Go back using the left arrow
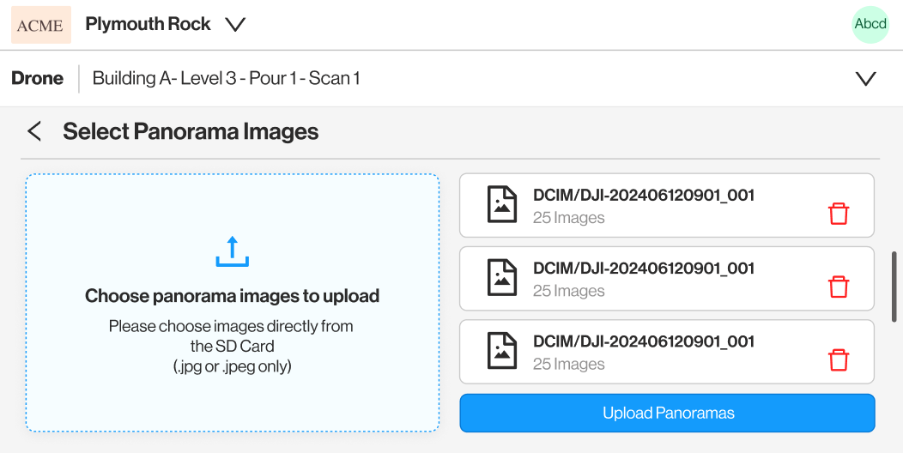The width and height of the screenshot is (903, 453). coord(33,131)
